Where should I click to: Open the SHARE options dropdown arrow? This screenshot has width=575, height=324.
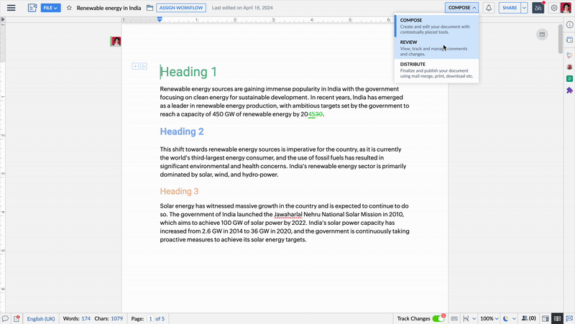[x=525, y=8]
